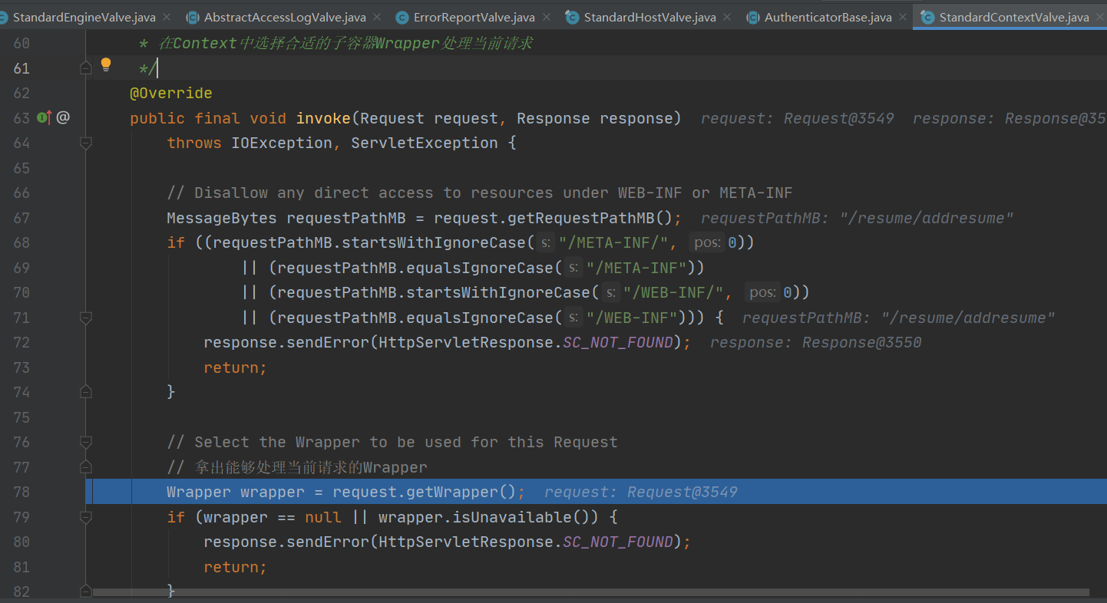Click the pos: parameter hint on line 68
The width and height of the screenshot is (1107, 603).
707,242
